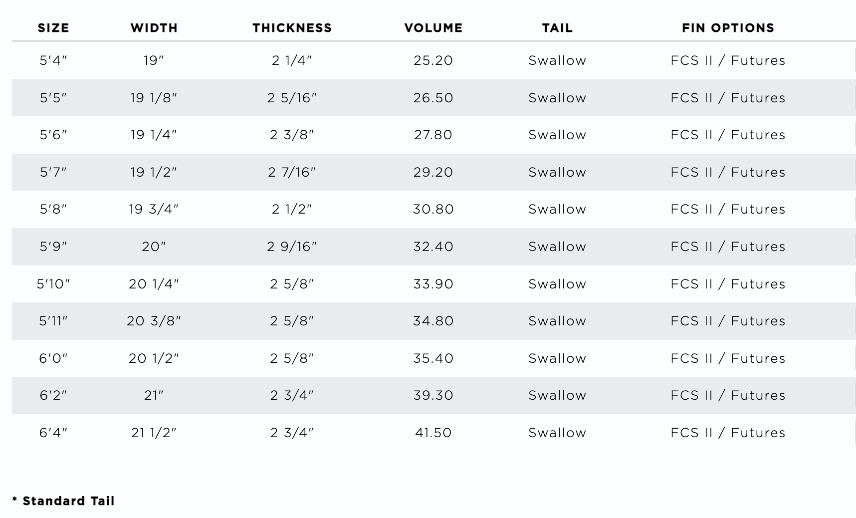Click the WIDTH column header

click(x=154, y=28)
